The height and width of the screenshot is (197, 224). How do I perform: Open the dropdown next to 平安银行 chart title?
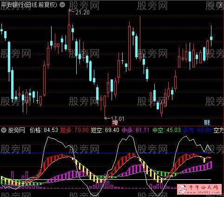coord(62,5)
